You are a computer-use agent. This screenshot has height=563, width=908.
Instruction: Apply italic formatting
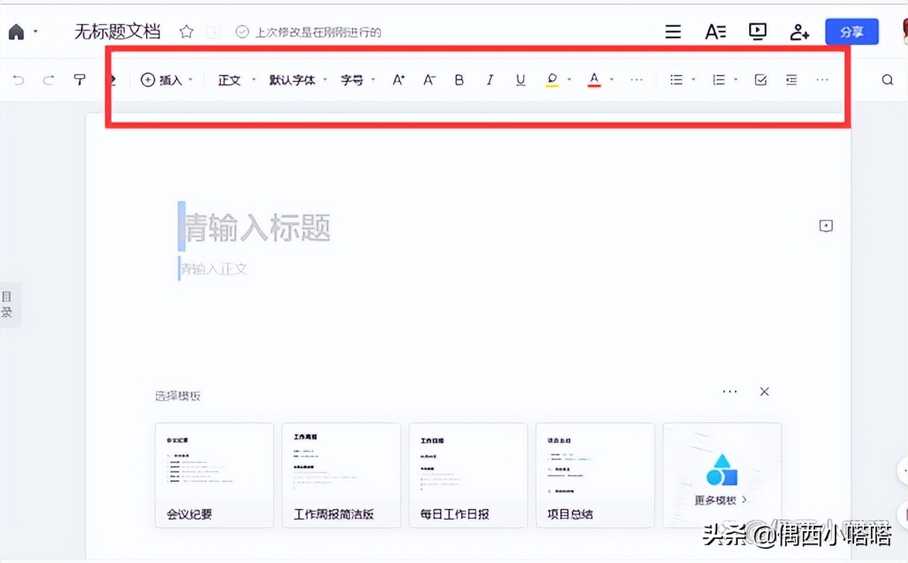coord(489,79)
